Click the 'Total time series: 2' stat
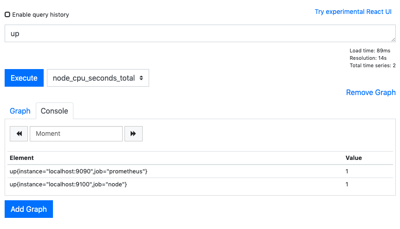This screenshot has width=400, height=229. pyautogui.click(x=372, y=65)
